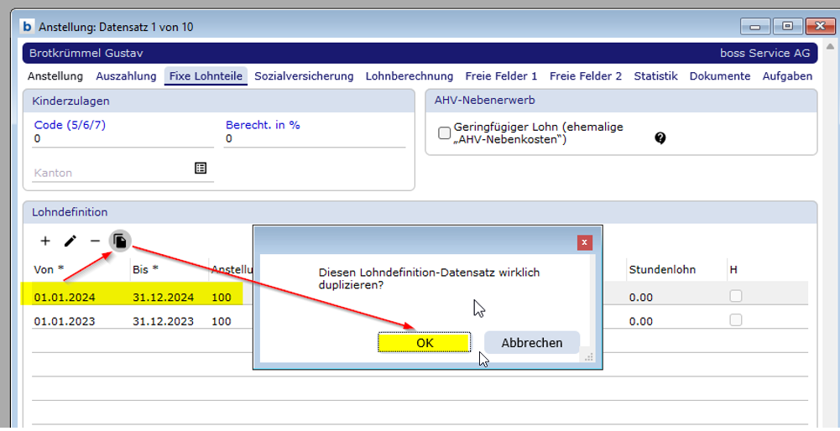Click the pencil edit icon
Screen dimensions: 840x431
point(70,241)
